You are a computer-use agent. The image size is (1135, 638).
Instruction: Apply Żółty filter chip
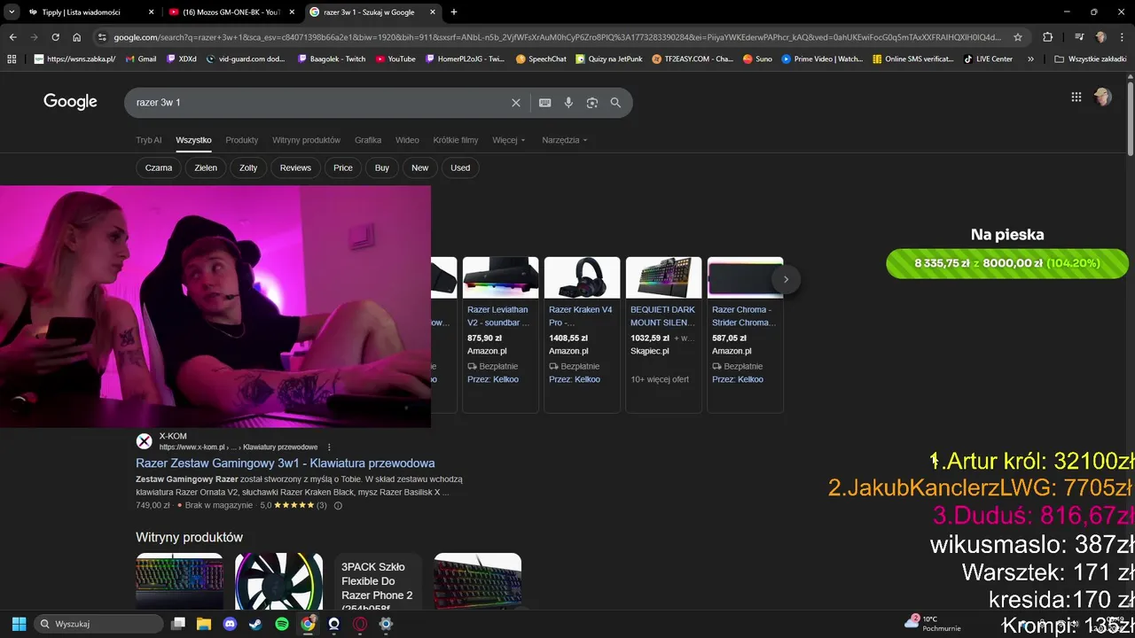[248, 167]
